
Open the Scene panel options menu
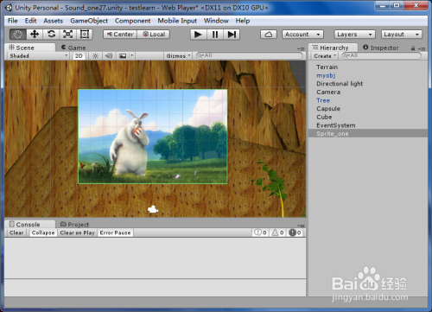point(301,49)
